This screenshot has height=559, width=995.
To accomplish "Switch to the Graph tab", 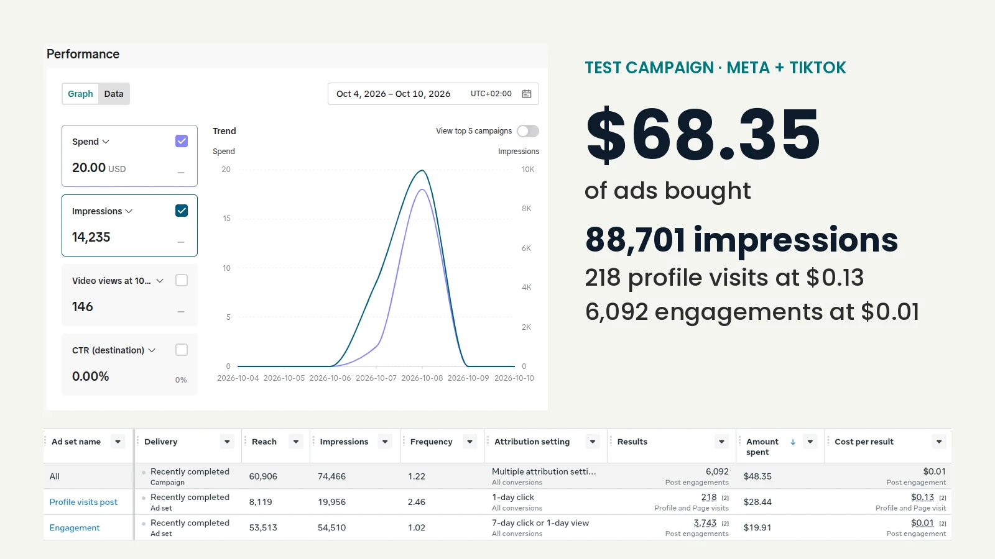I will (x=80, y=94).
